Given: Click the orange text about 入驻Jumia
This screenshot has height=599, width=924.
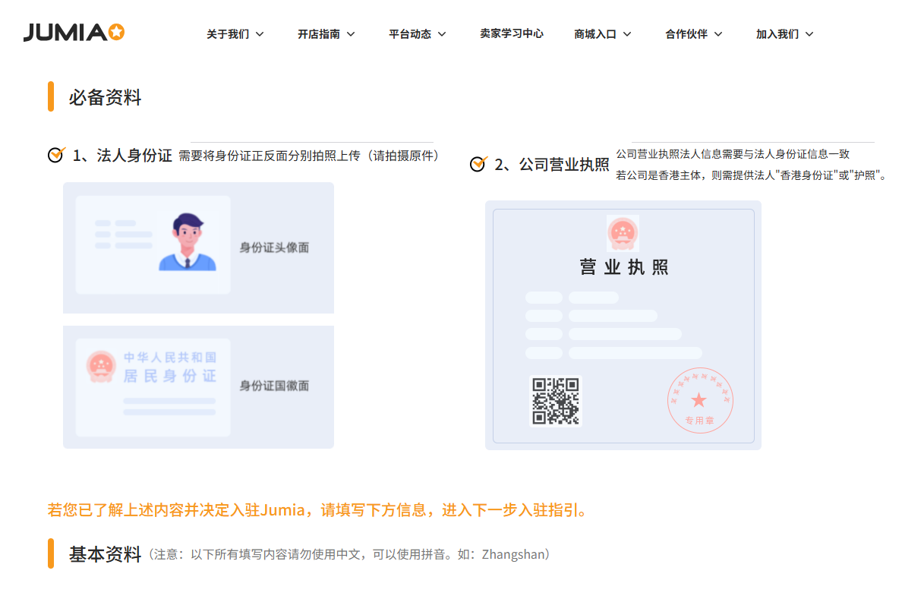Looking at the screenshot, I should [x=317, y=509].
